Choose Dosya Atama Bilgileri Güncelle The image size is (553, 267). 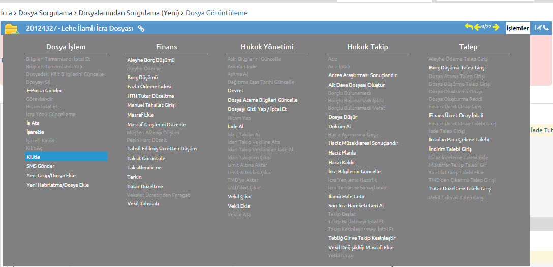262,100
